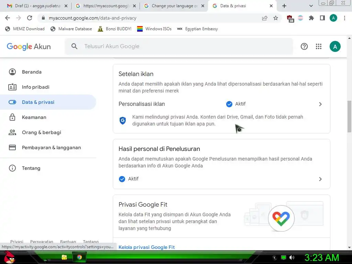Click the speaker volume icon in the tray

click(x=292, y=257)
